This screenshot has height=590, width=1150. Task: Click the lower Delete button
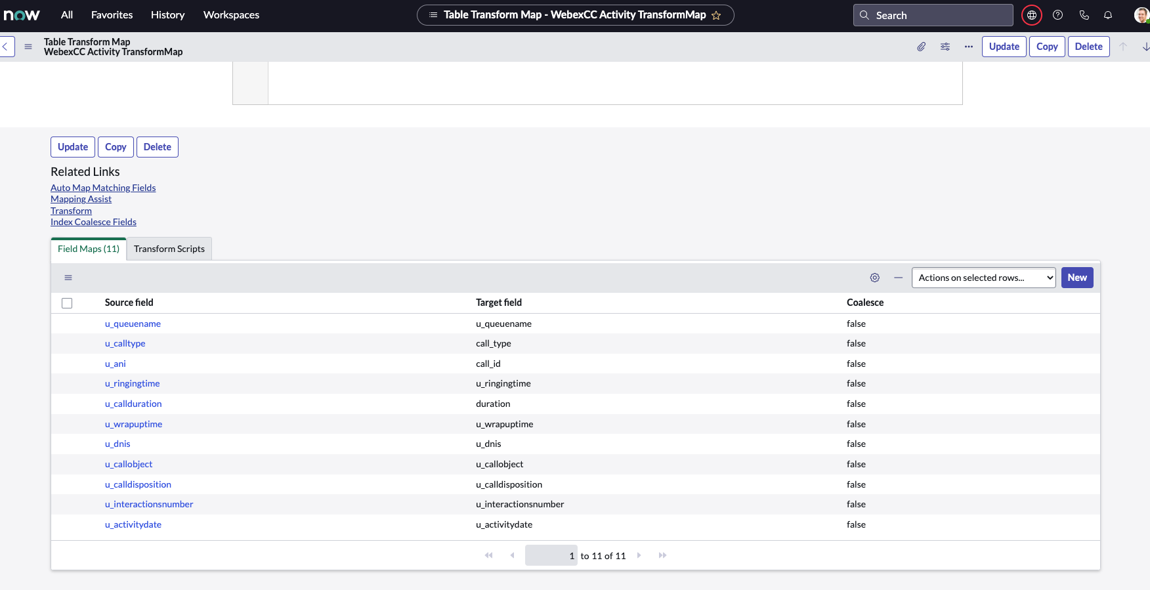point(158,147)
